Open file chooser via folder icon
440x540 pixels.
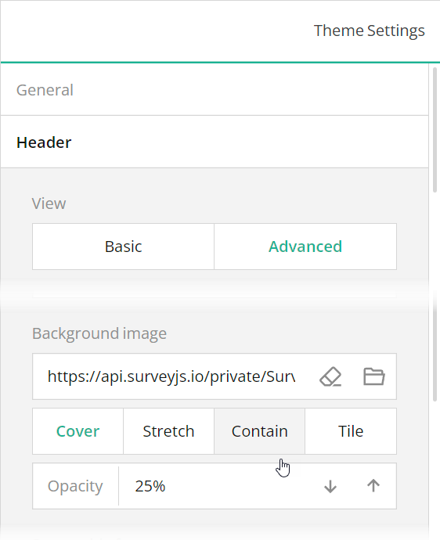[374, 376]
